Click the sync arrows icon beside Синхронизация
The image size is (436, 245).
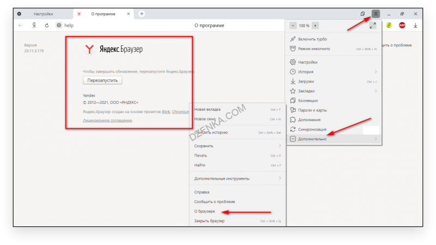(x=293, y=129)
